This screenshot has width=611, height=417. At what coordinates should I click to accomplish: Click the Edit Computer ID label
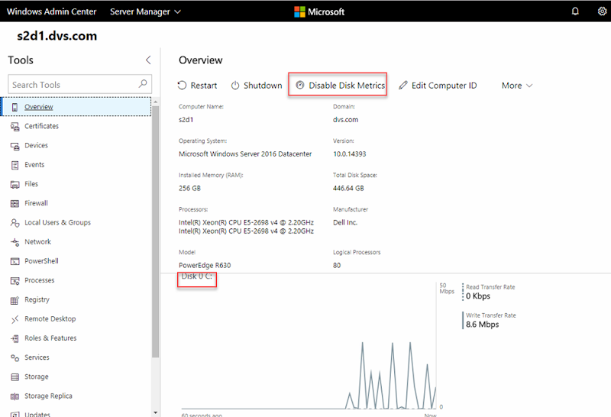tap(445, 86)
